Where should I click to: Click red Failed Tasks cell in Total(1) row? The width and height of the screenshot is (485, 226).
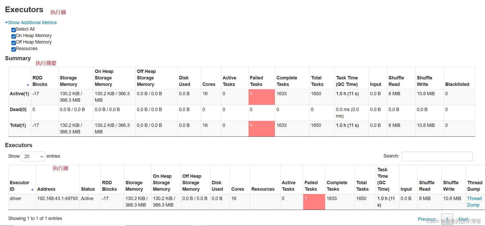click(262, 129)
